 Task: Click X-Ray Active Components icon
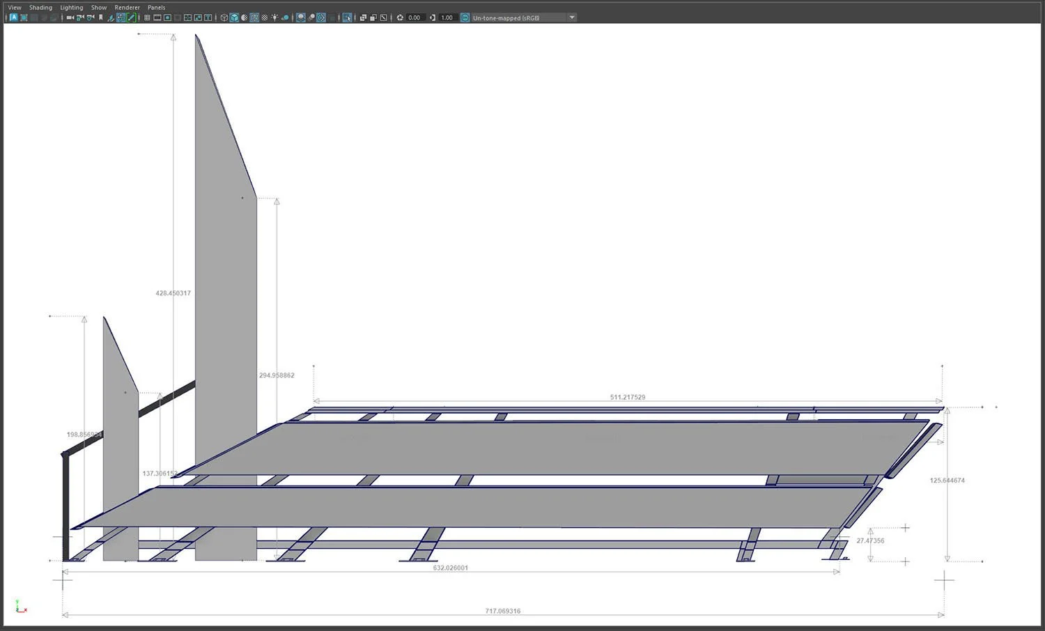[x=373, y=17]
